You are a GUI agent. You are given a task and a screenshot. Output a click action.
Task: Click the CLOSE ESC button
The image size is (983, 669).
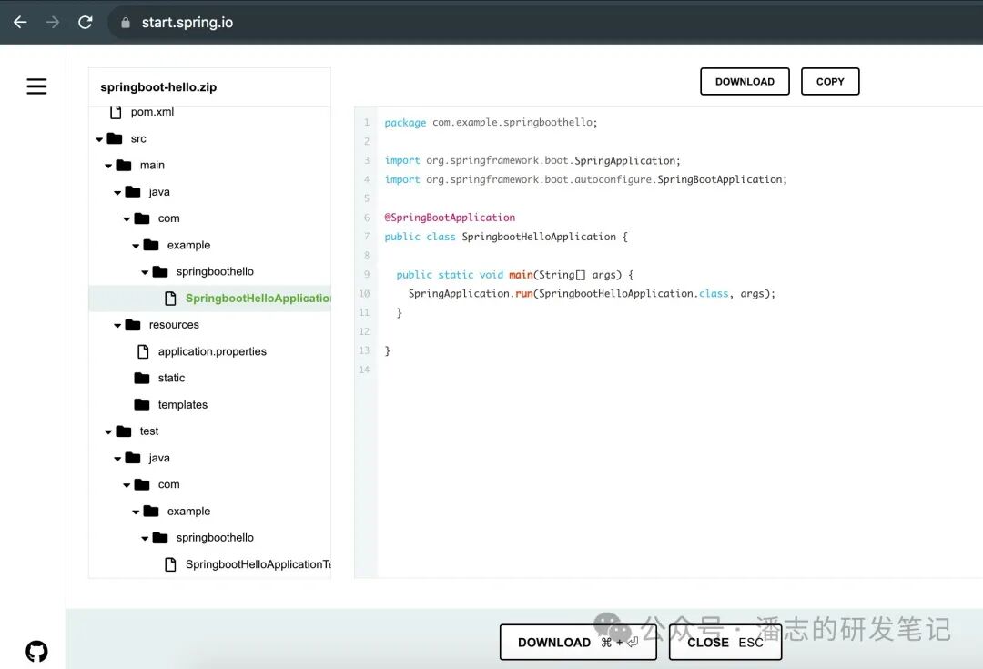point(725,642)
